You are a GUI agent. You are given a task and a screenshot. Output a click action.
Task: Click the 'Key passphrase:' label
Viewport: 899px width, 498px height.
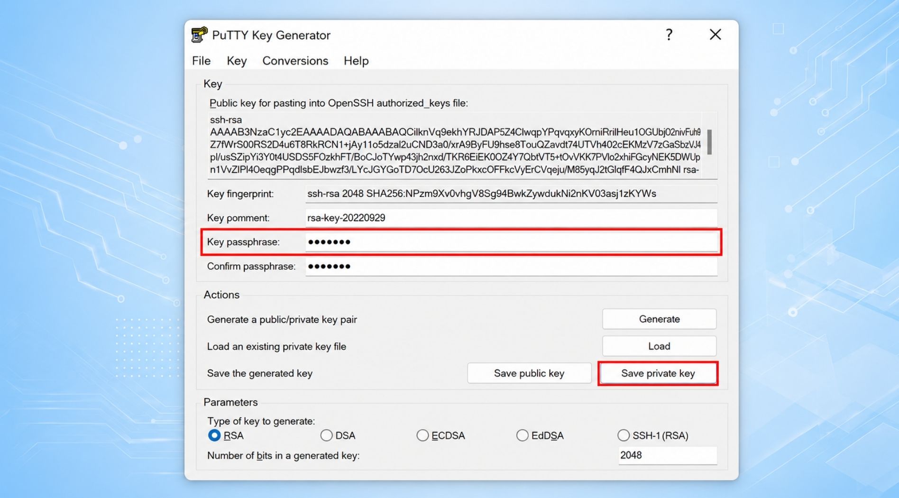243,242
